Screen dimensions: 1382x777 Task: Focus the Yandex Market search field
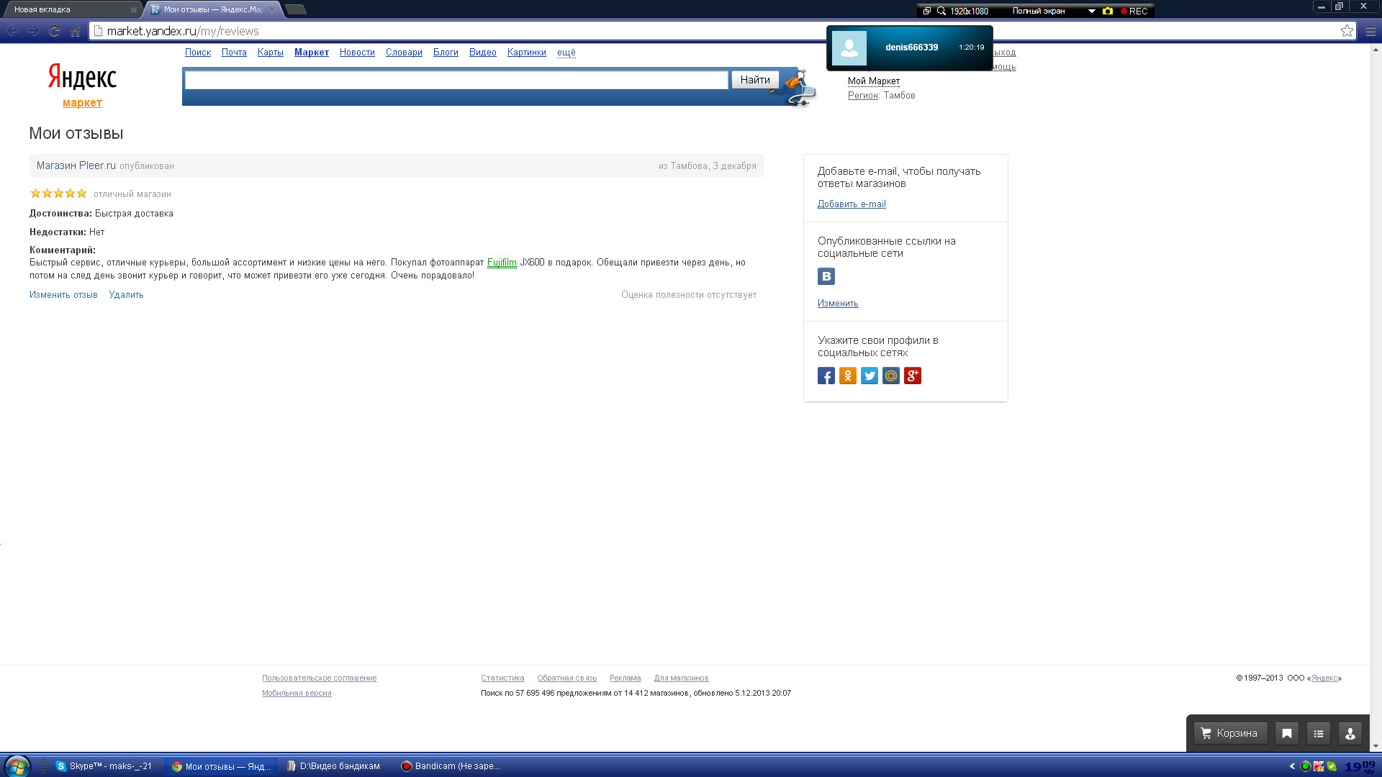[x=456, y=80]
